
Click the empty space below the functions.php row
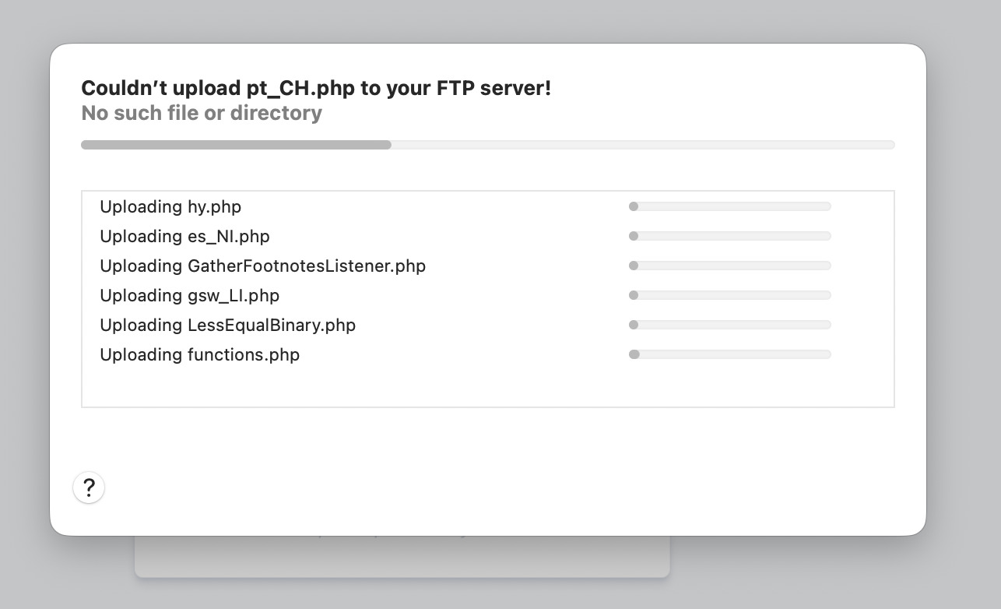click(487, 387)
